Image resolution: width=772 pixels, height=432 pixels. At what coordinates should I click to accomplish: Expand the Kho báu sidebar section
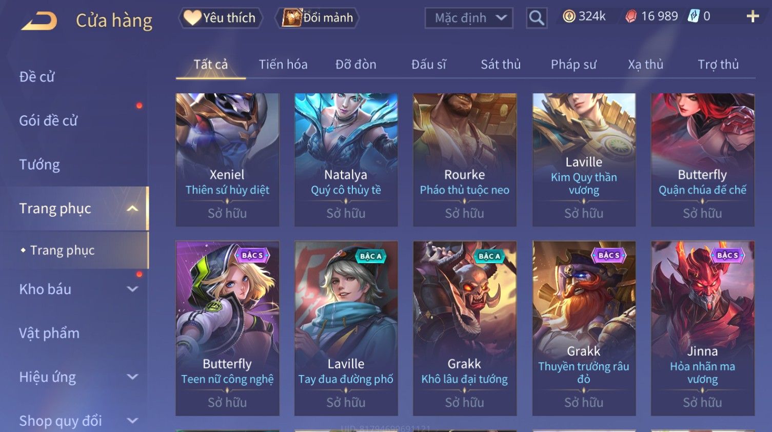pos(132,289)
